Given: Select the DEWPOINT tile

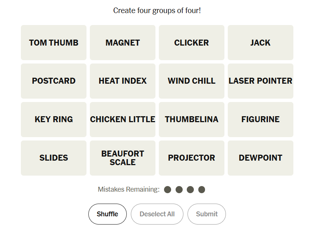Looking at the screenshot, I should [261, 158].
